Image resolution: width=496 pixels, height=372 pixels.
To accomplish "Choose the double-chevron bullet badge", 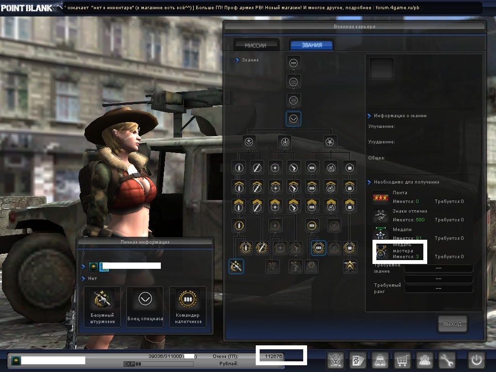I will tap(239, 205).
